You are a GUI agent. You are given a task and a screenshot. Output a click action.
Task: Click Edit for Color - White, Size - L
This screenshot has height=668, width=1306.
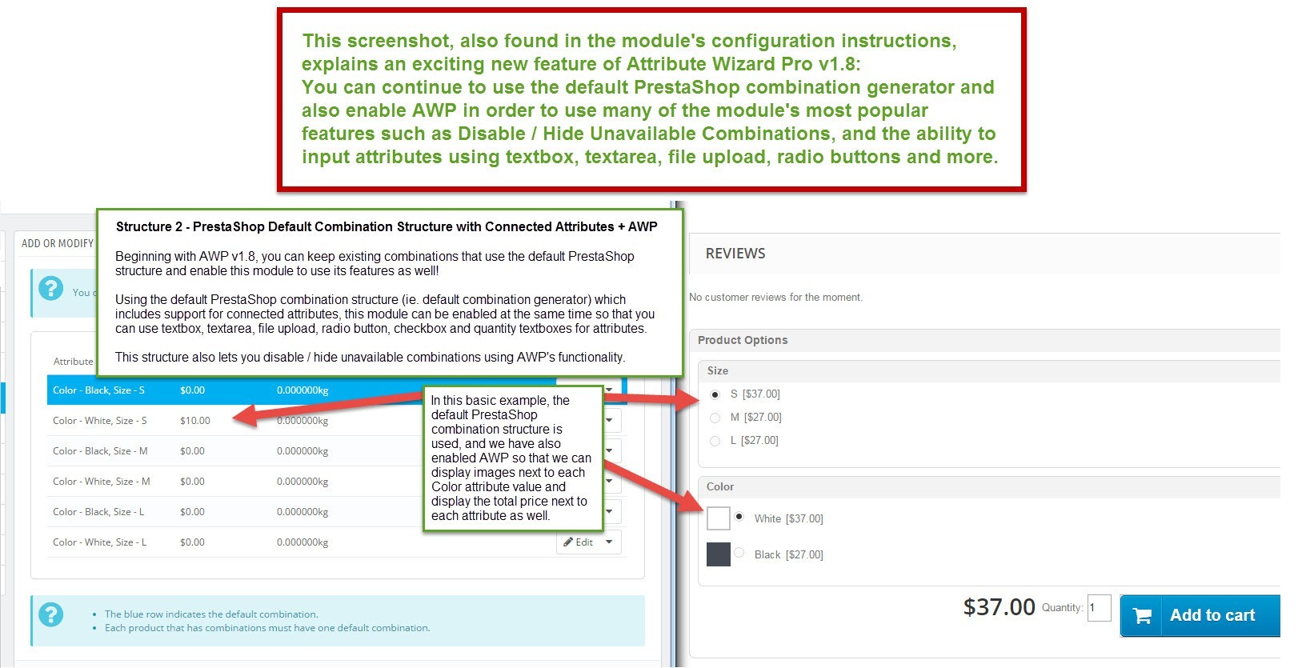tap(579, 542)
